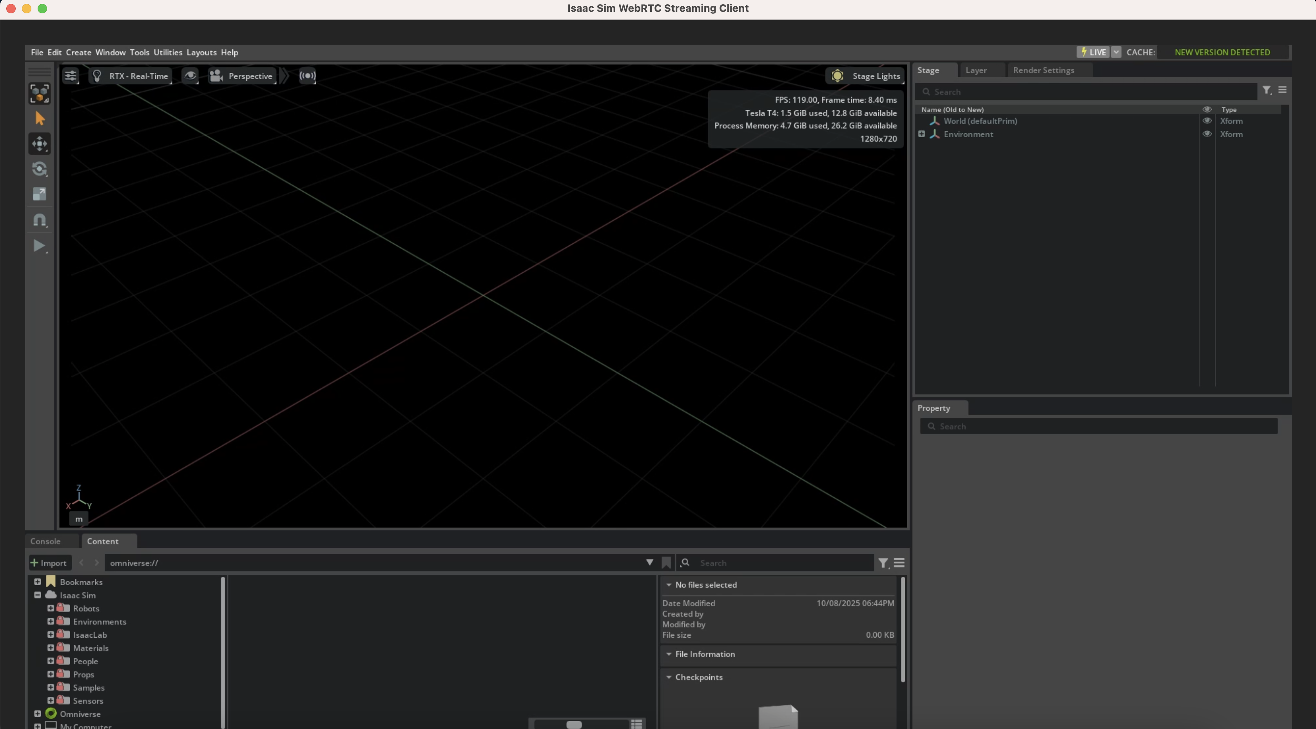
Task: Expand the Robots folder
Action: pos(51,608)
